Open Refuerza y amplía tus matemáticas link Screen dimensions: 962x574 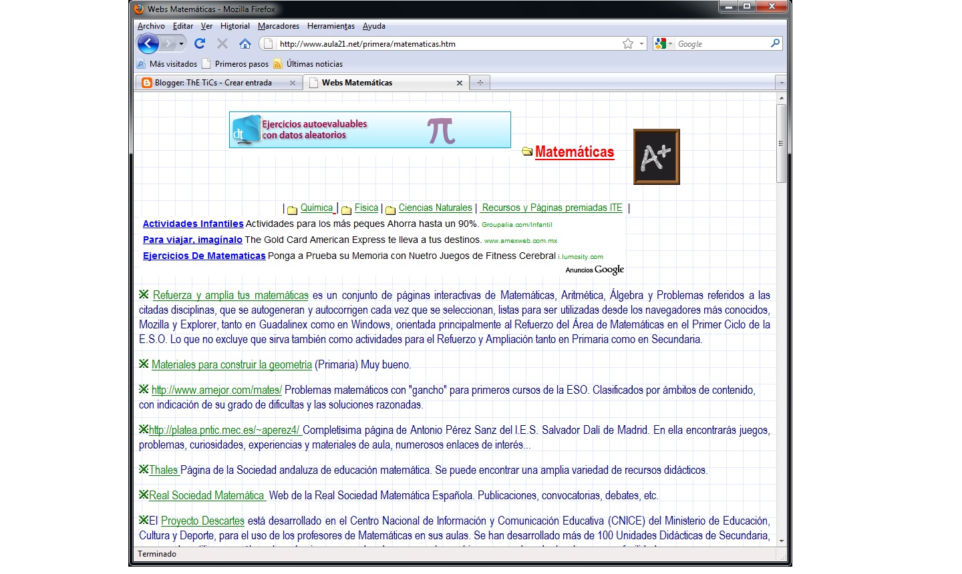pos(230,295)
